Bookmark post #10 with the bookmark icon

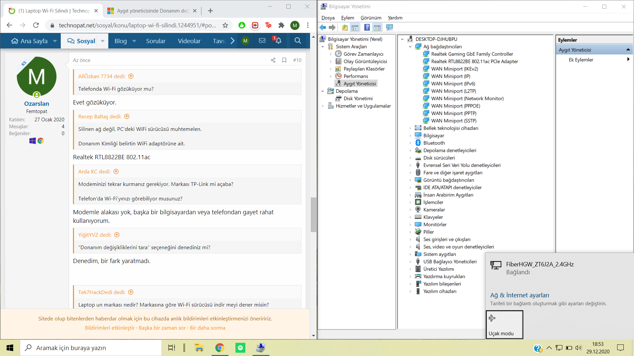pos(284,60)
